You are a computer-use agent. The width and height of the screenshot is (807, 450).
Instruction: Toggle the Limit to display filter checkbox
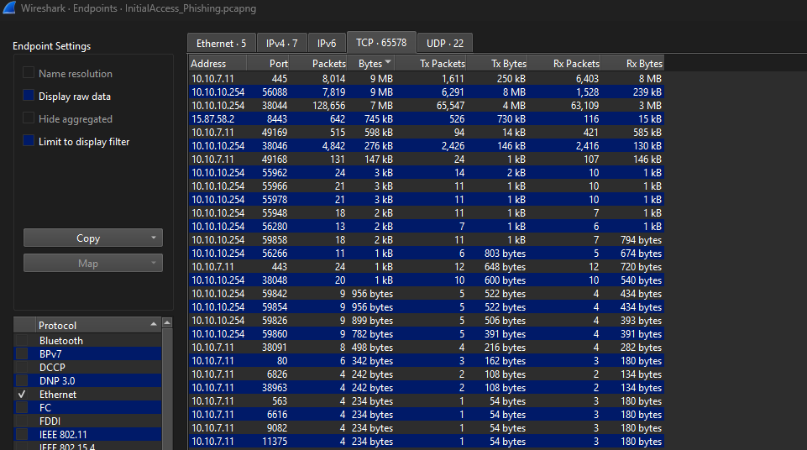click(29, 142)
